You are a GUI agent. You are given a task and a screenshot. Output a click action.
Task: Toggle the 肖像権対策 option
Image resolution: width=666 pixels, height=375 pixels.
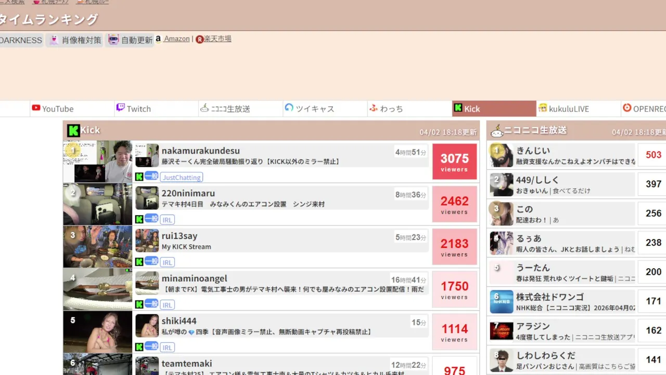coord(74,40)
